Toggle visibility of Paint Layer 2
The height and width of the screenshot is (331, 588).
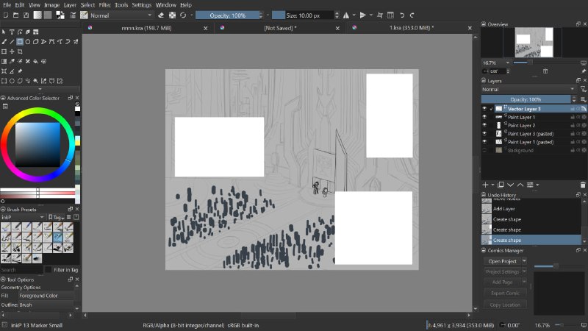484,125
